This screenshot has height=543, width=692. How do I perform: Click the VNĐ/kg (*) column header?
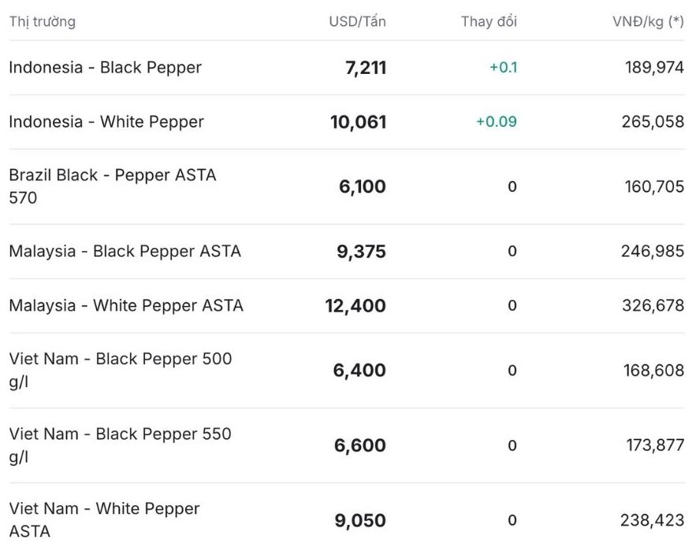(648, 21)
